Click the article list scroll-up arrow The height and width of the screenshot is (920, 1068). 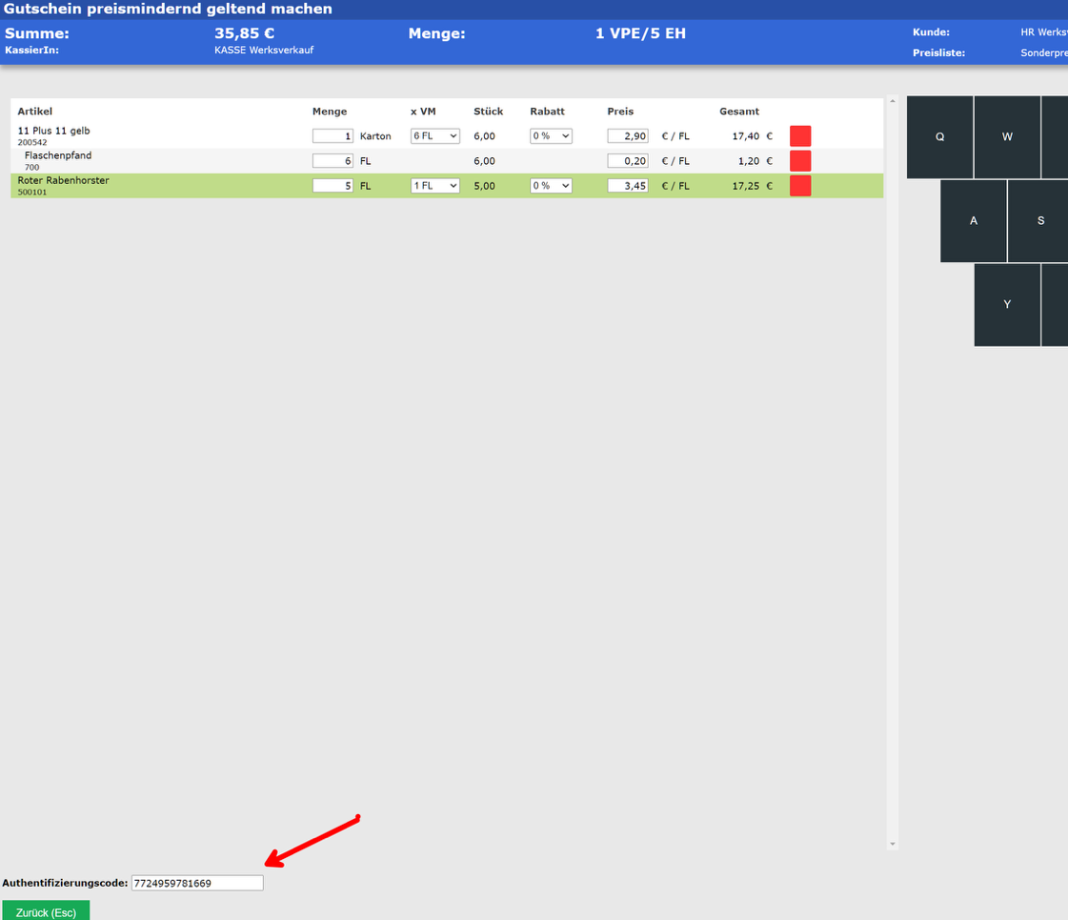coord(892,100)
